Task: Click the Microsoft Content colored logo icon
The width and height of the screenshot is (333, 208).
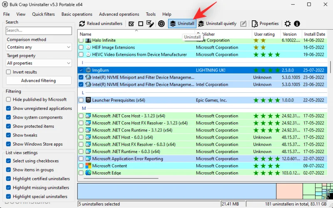Action: point(88,166)
